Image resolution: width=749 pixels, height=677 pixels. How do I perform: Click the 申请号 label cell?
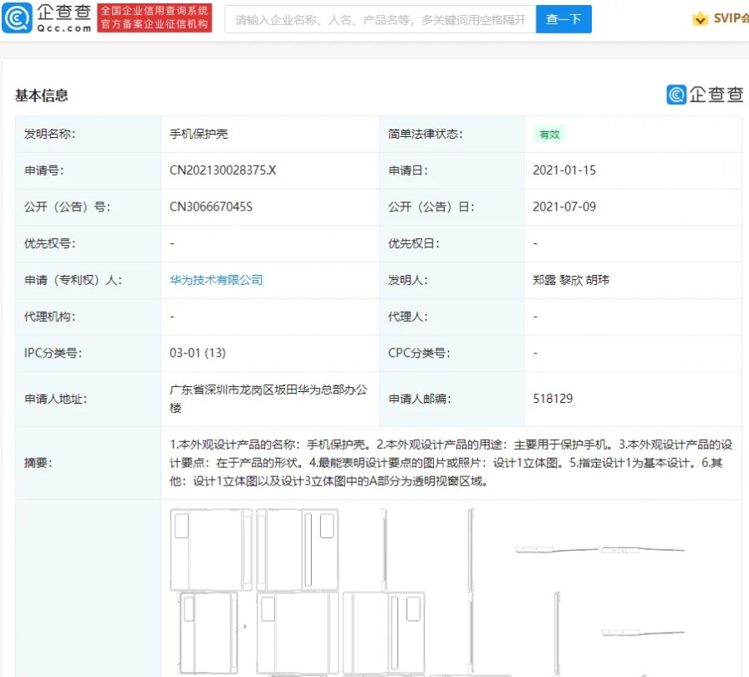click(89, 171)
